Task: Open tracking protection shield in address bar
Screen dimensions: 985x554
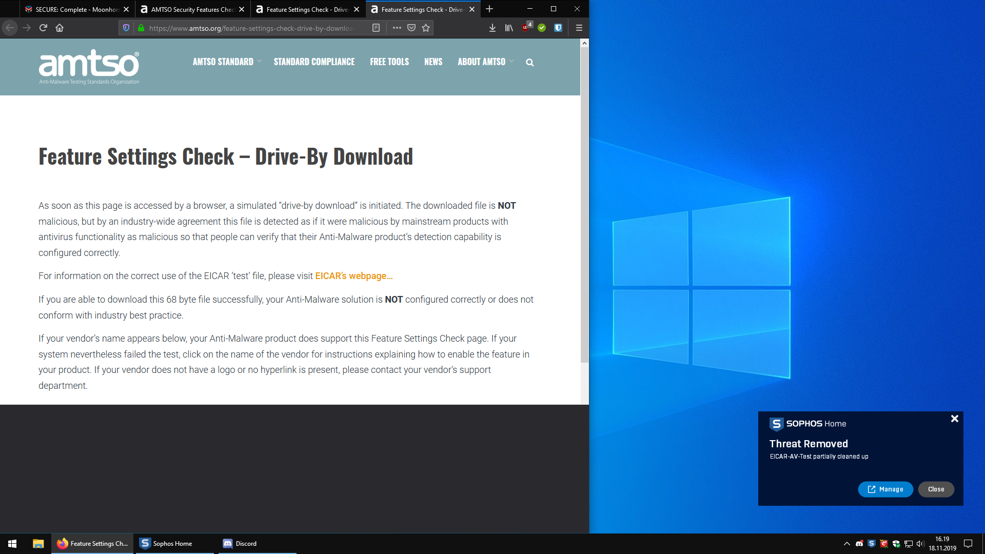Action: click(126, 28)
